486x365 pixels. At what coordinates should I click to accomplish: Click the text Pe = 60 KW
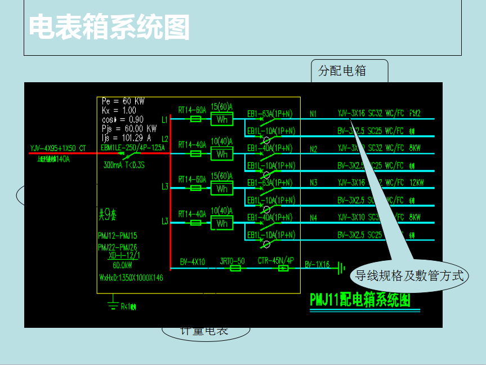tap(123, 101)
